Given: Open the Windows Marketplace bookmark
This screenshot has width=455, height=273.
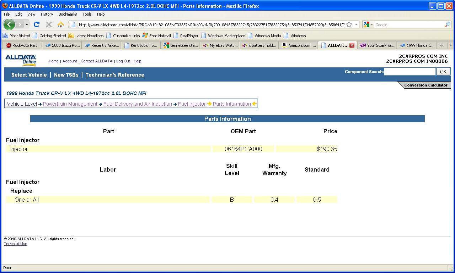Looking at the screenshot, I should 223,36.
